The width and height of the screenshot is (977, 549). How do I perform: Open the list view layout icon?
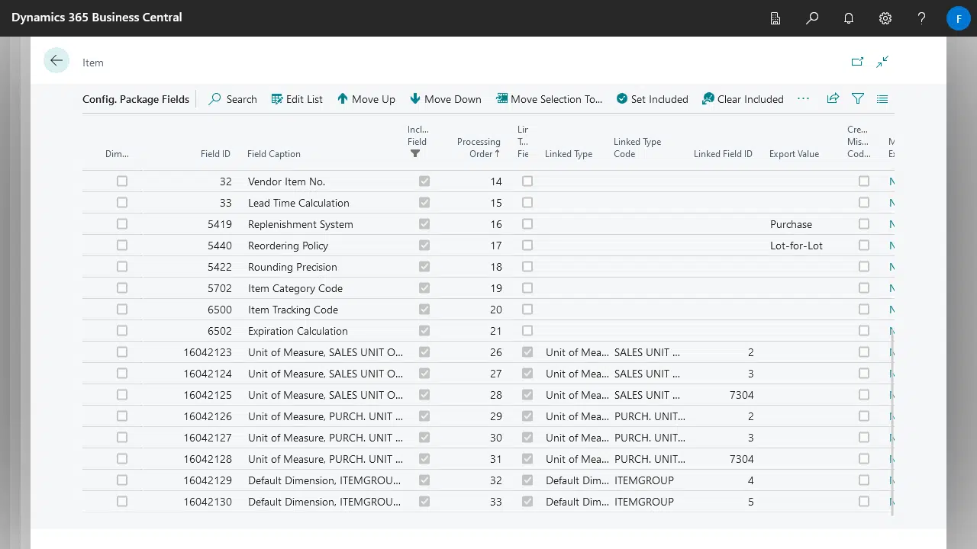pyautogui.click(x=882, y=98)
